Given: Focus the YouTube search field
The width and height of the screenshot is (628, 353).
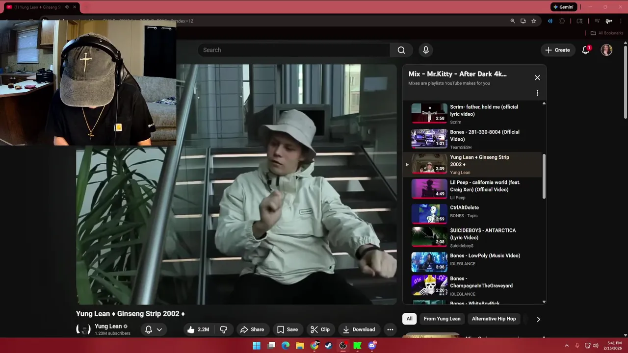Looking at the screenshot, I should pos(293,50).
